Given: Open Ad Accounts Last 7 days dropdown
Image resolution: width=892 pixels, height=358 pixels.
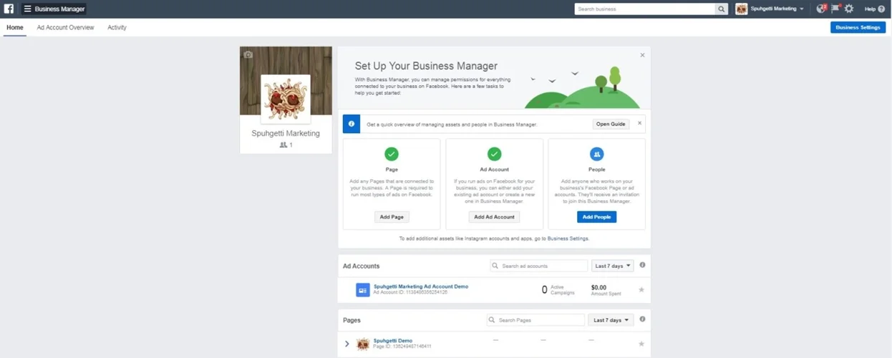Looking at the screenshot, I should coord(613,266).
